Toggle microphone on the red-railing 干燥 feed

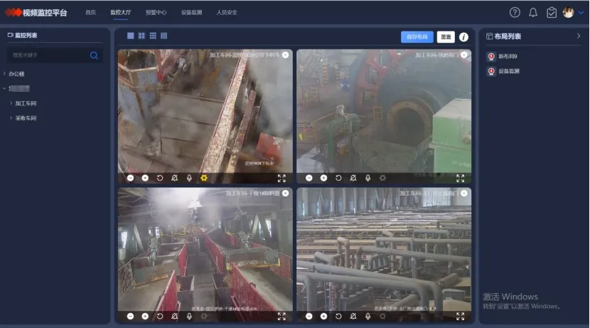pos(189,317)
